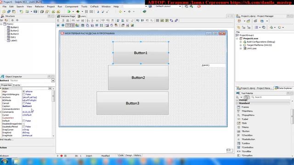Click the Tool Palette search field
The width and height of the screenshot is (294, 165).
click(x=271, y=97)
